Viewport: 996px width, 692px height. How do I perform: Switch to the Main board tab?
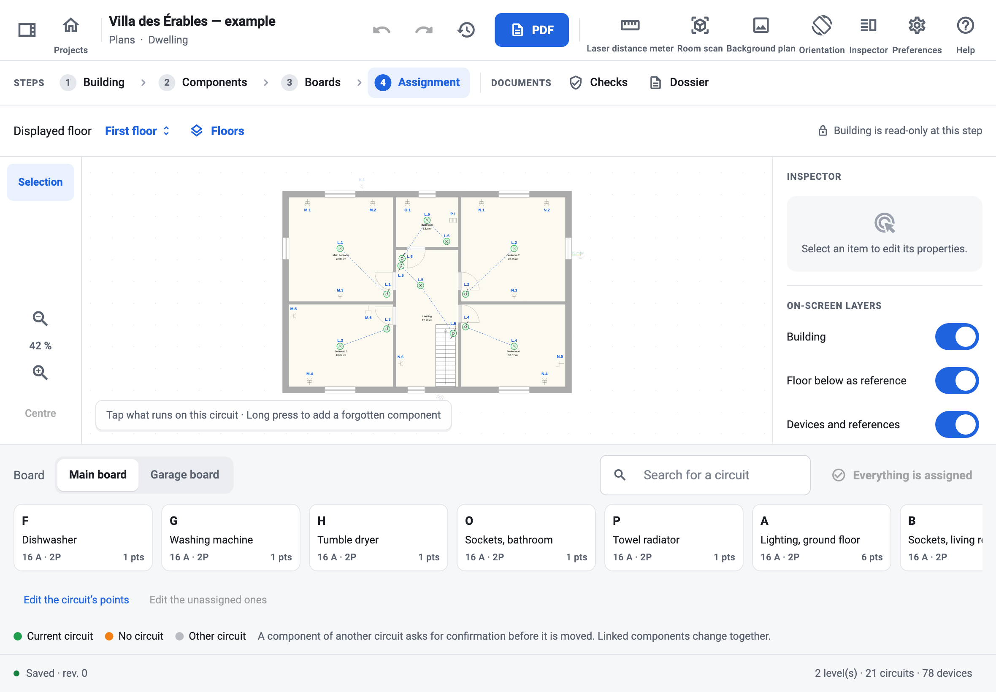tap(97, 475)
